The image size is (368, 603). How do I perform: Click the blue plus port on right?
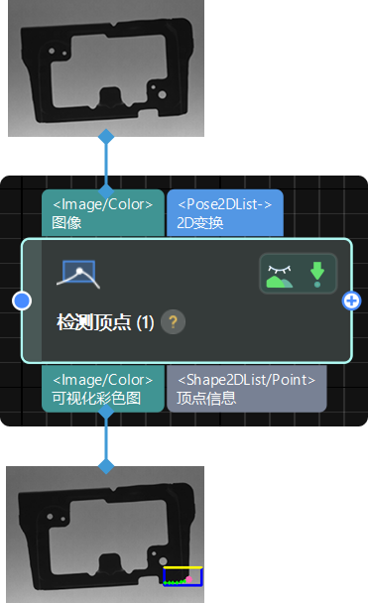[x=351, y=301]
